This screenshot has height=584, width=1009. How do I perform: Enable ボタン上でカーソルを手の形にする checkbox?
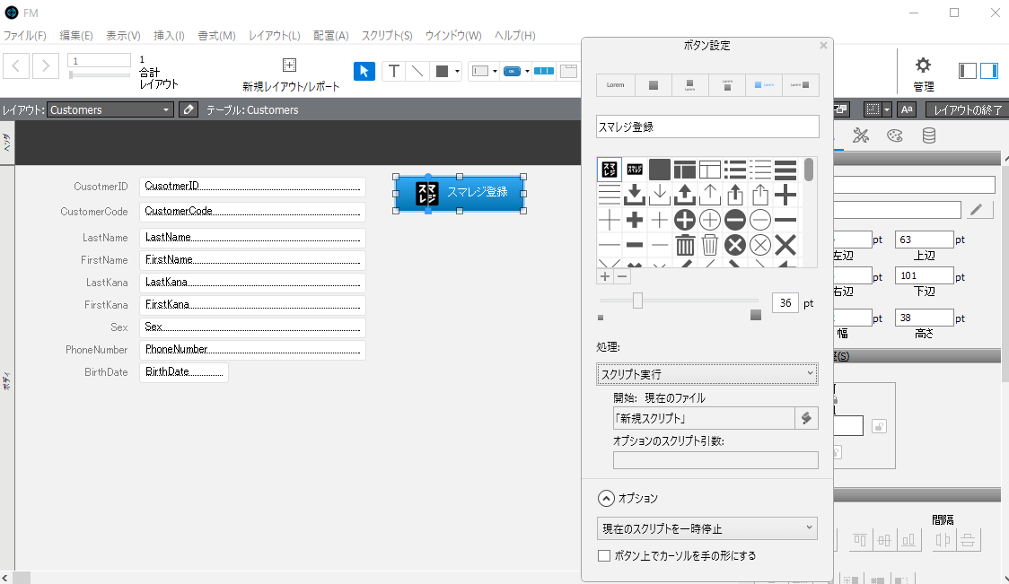tap(604, 555)
